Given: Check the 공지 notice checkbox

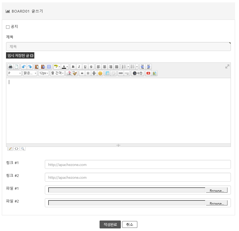Looking at the screenshot, I should [x=8, y=27].
